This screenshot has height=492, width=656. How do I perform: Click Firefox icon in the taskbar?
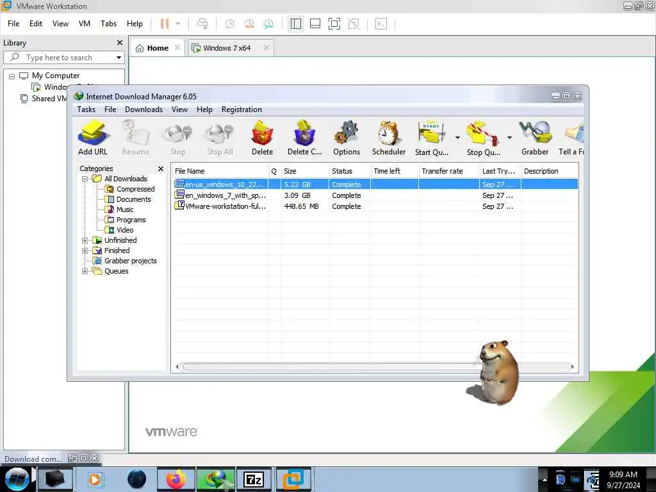coord(176,479)
